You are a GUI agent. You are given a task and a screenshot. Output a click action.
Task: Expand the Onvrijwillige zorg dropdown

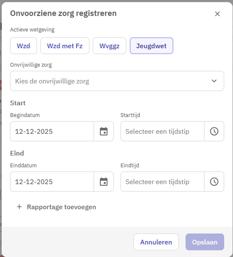point(113,81)
